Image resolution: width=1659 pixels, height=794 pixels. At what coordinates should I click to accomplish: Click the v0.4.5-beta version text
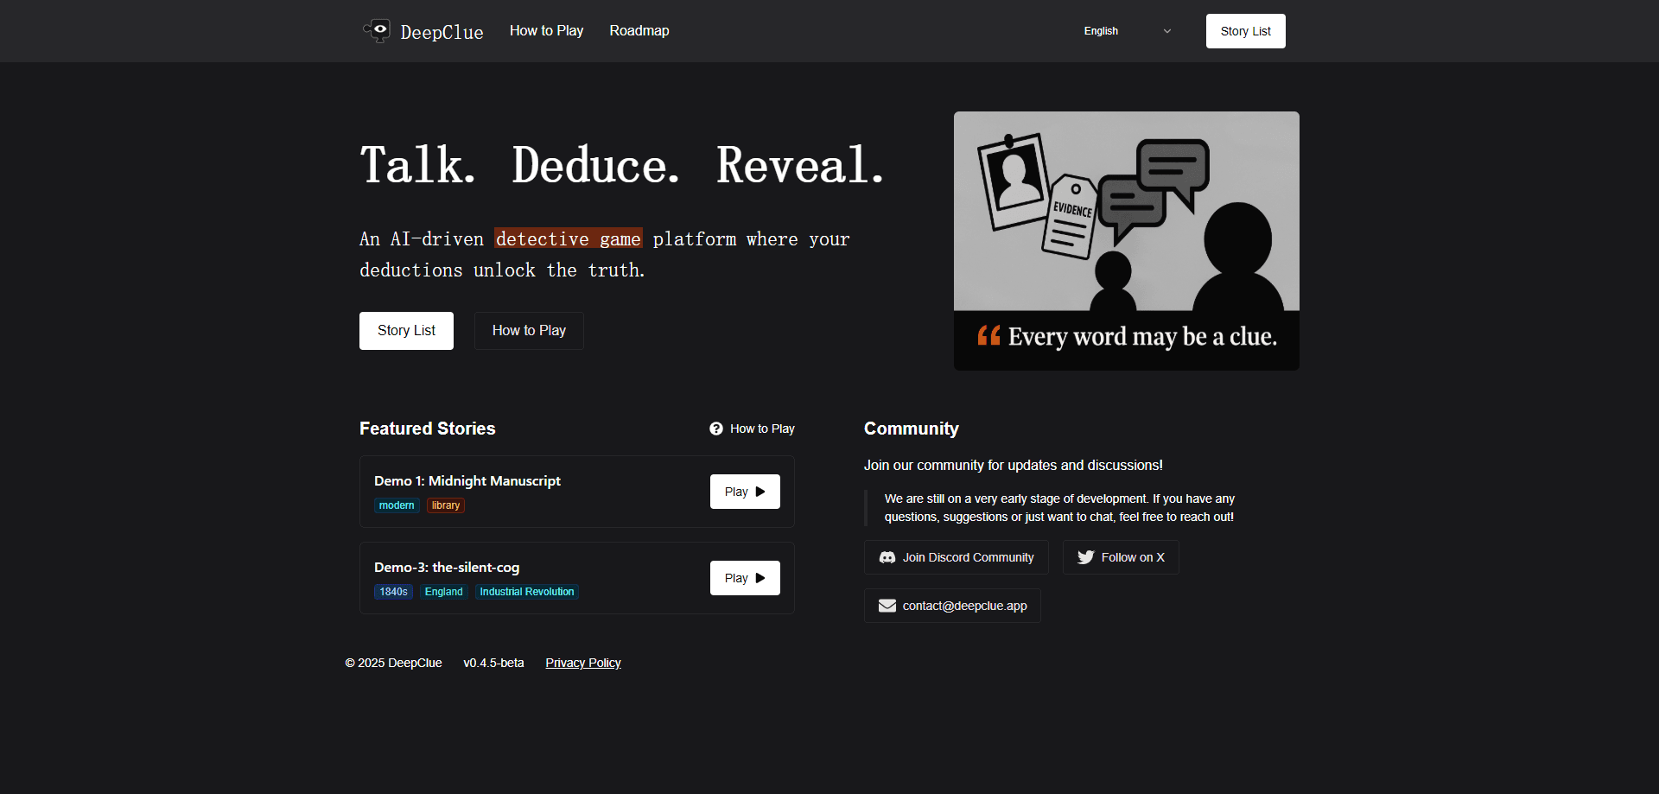[493, 663]
